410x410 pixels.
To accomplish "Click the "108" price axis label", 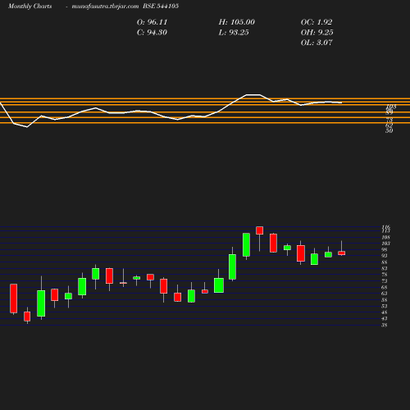I will click(385, 237).
